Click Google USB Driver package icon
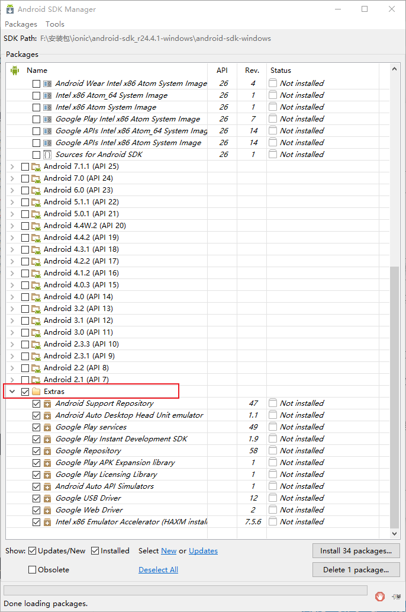The image size is (406, 612). [x=47, y=498]
